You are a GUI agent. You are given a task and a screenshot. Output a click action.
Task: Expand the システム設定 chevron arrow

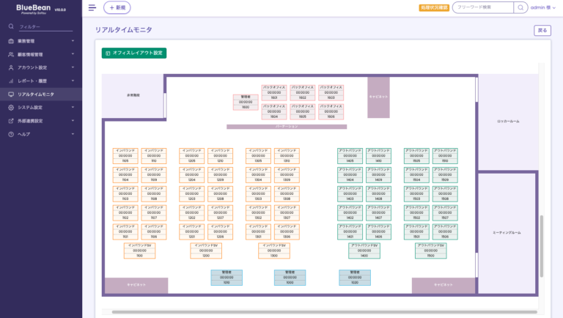(73, 108)
